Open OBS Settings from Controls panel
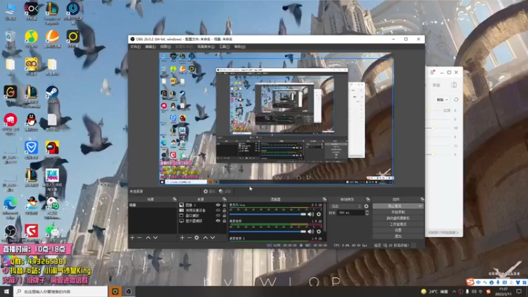Image resolution: width=528 pixels, height=297 pixels. coord(398,230)
